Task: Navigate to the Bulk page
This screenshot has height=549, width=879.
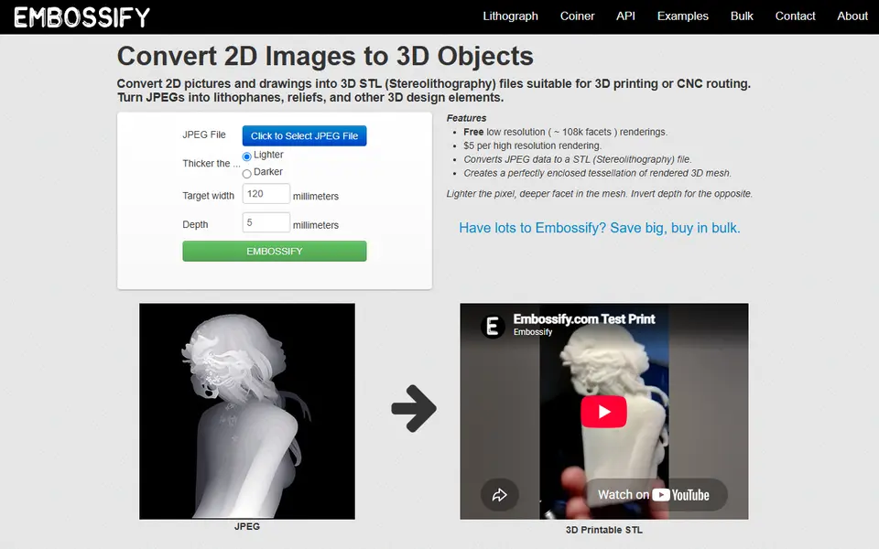Action: [742, 16]
